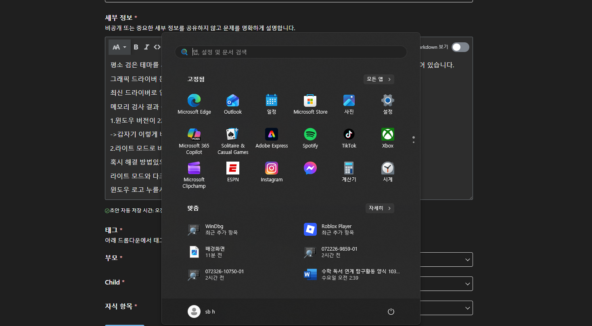The height and width of the screenshot is (326, 592).
Task: Toggle bold formatting in editor
Action: point(136,47)
